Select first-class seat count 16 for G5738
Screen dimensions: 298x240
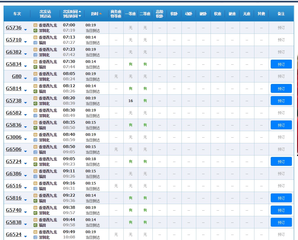pyautogui.click(x=130, y=101)
